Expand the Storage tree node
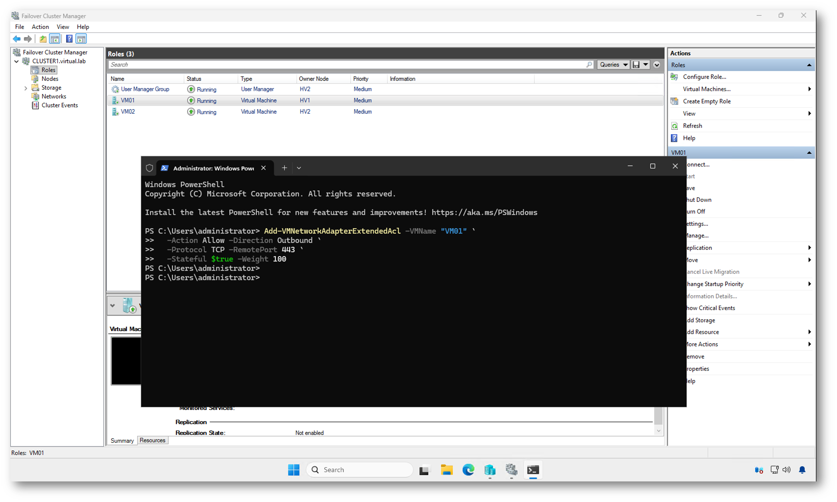The height and width of the screenshot is (502, 837). tap(26, 88)
